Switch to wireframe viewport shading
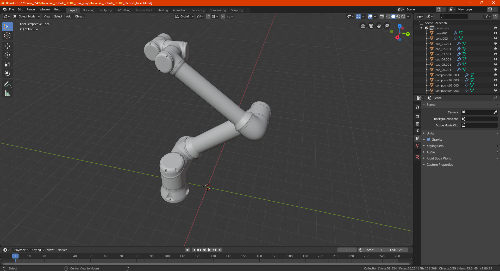This screenshot has width=500, height=271. click(x=388, y=16)
